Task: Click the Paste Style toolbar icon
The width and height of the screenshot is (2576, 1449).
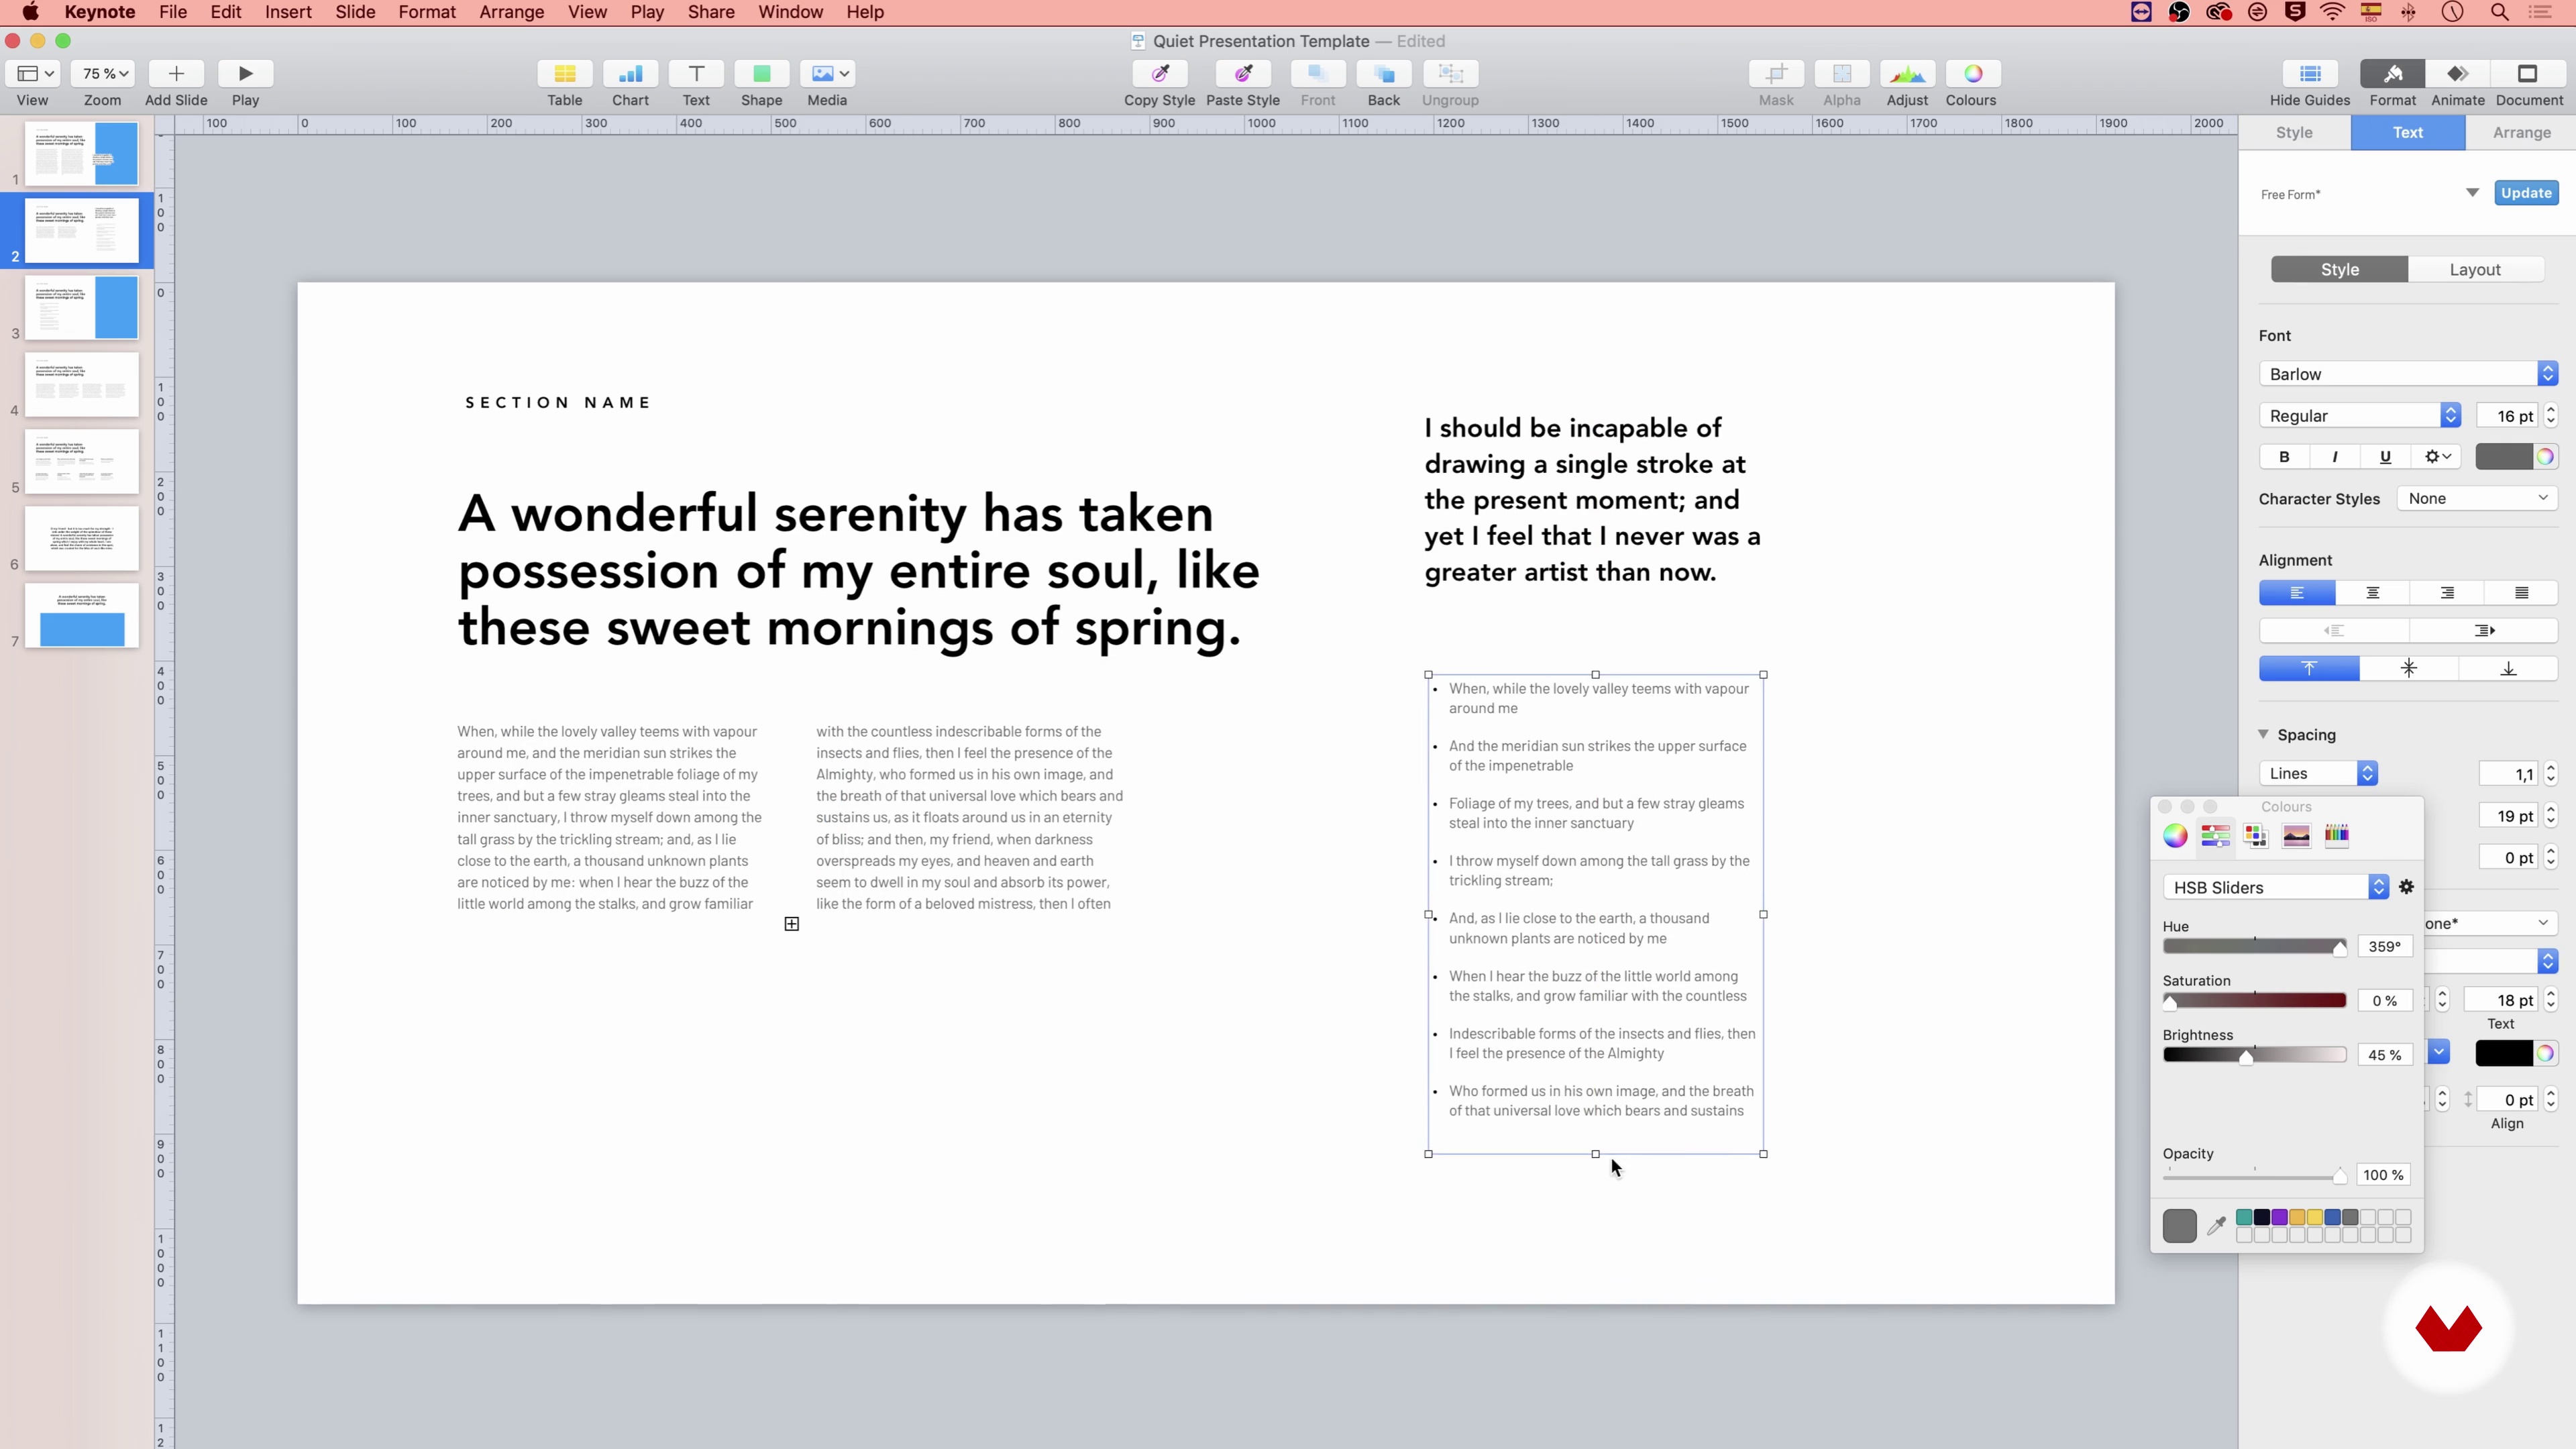Action: point(1242,74)
